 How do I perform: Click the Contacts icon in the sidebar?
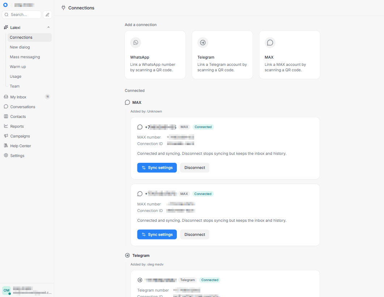(x=6, y=116)
